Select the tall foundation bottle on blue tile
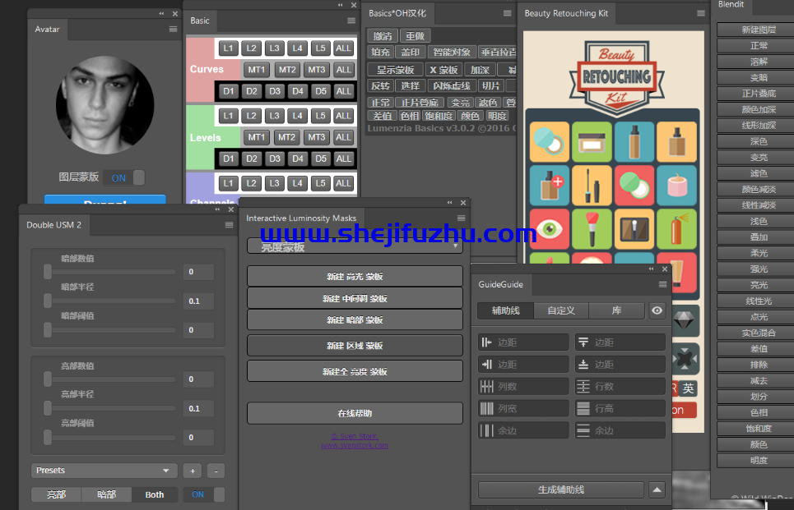The height and width of the screenshot is (510, 794). pyautogui.click(x=634, y=142)
